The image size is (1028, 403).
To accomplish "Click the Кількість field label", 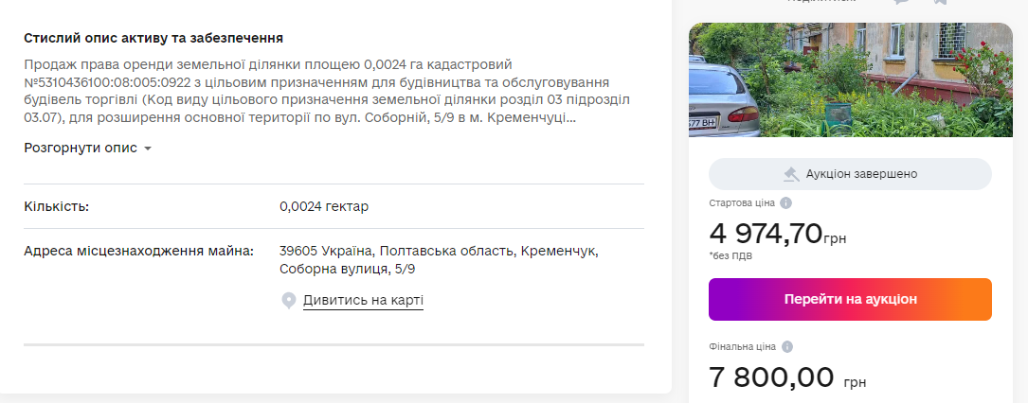I will click(x=57, y=206).
